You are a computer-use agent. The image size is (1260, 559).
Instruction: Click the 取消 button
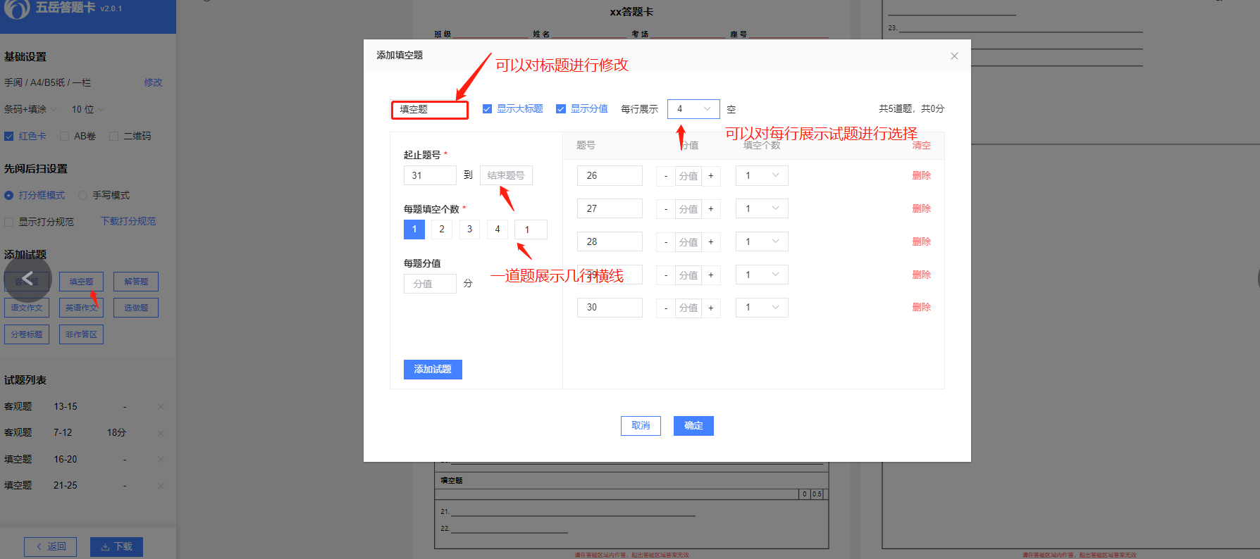[641, 426]
